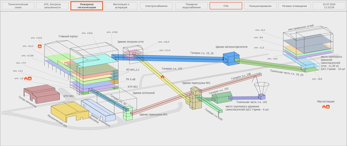Click the fire alarm icon on Галерея л.к. 193
The image size is (347, 146).
coord(162,77)
